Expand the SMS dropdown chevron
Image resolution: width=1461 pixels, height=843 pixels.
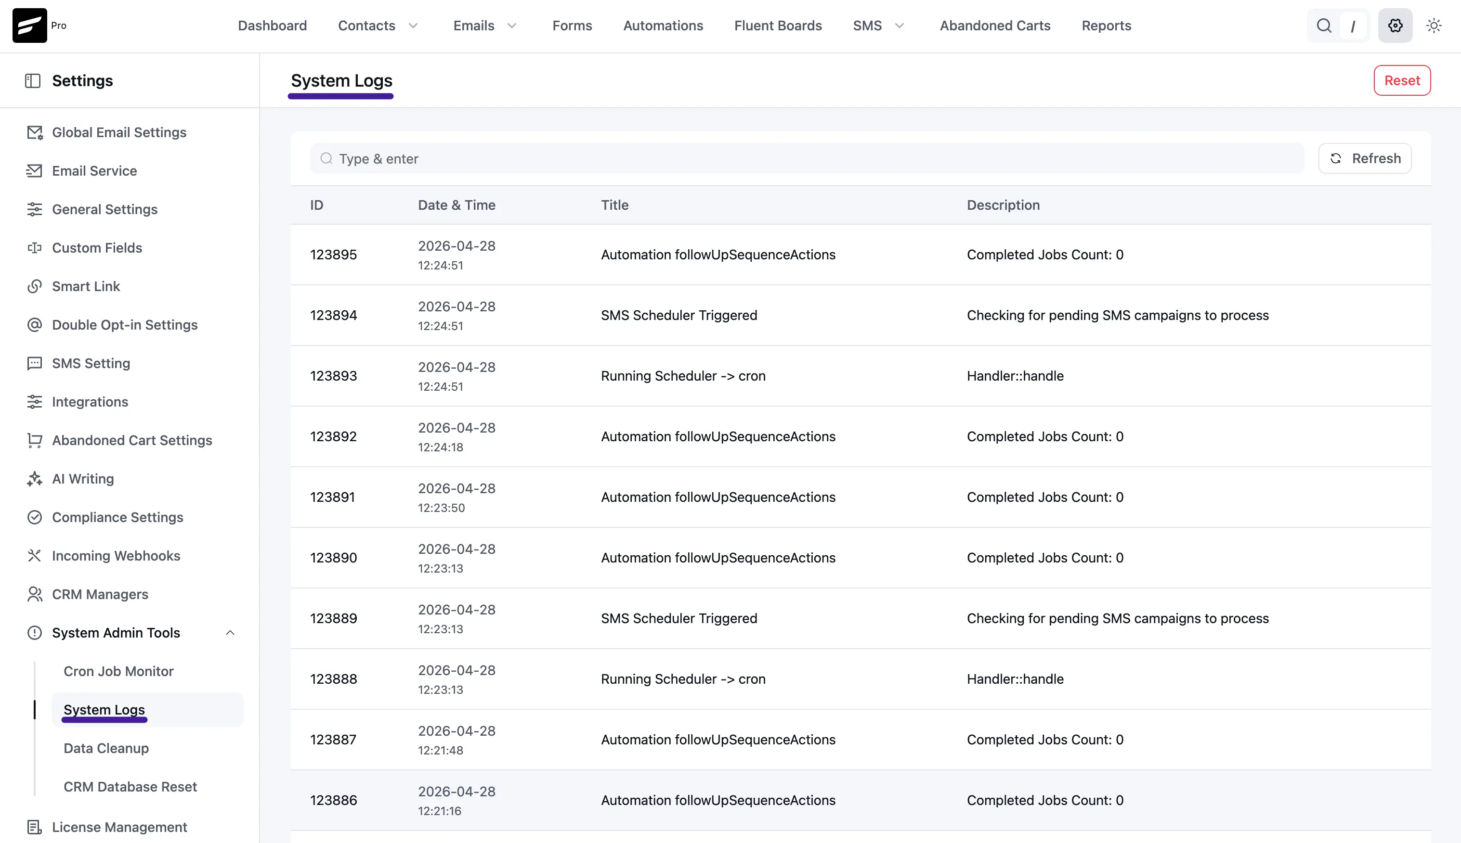click(899, 26)
